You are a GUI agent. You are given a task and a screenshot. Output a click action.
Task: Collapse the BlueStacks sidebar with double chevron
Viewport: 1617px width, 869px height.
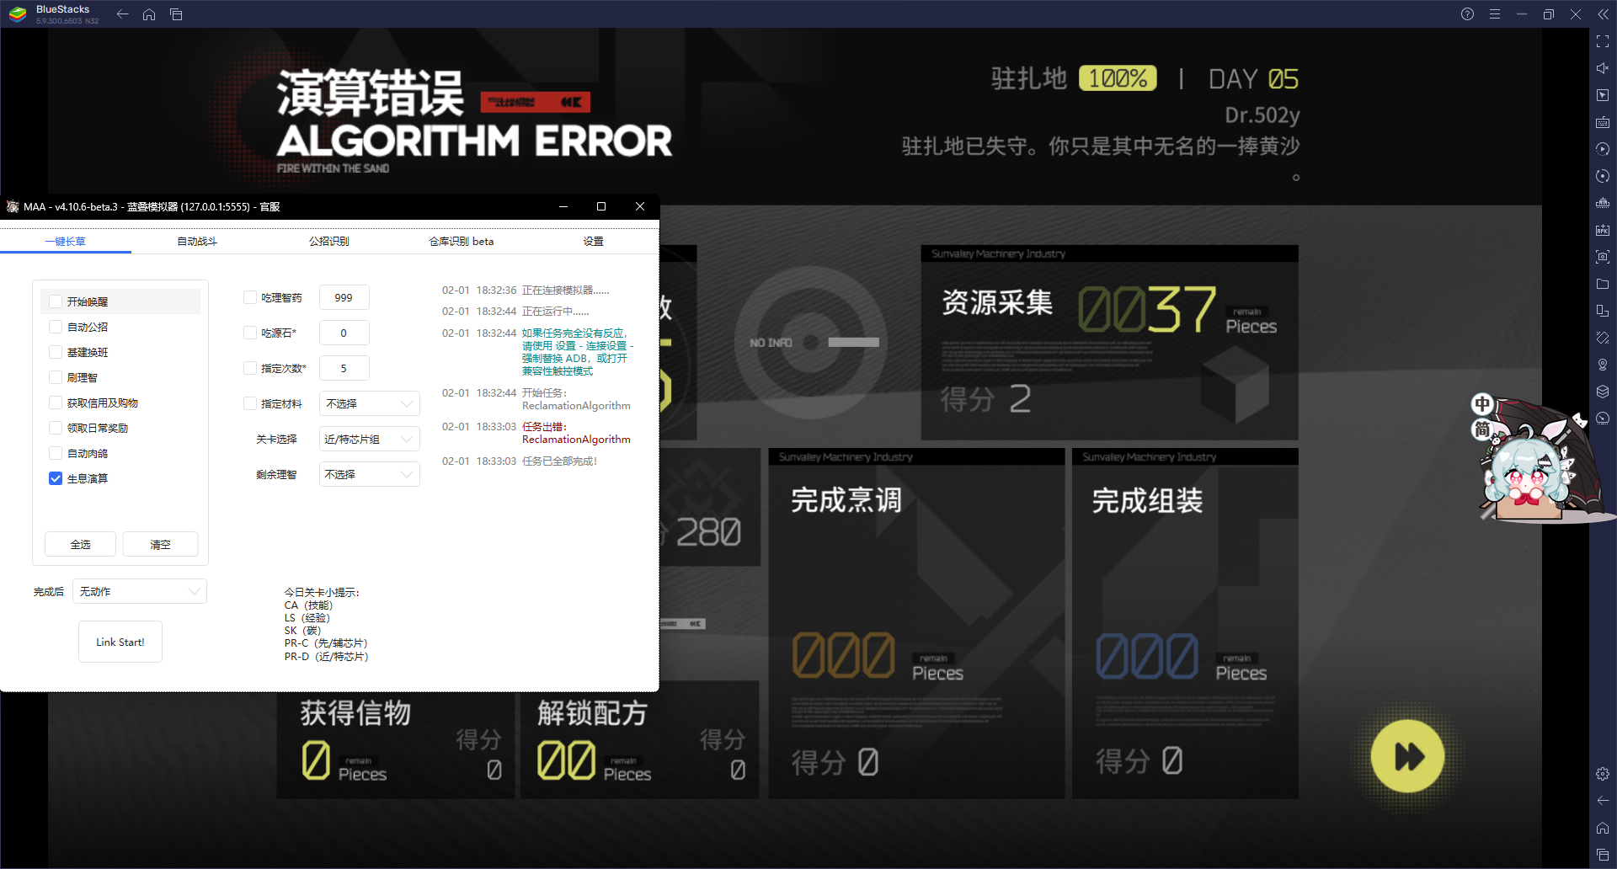pos(1603,14)
